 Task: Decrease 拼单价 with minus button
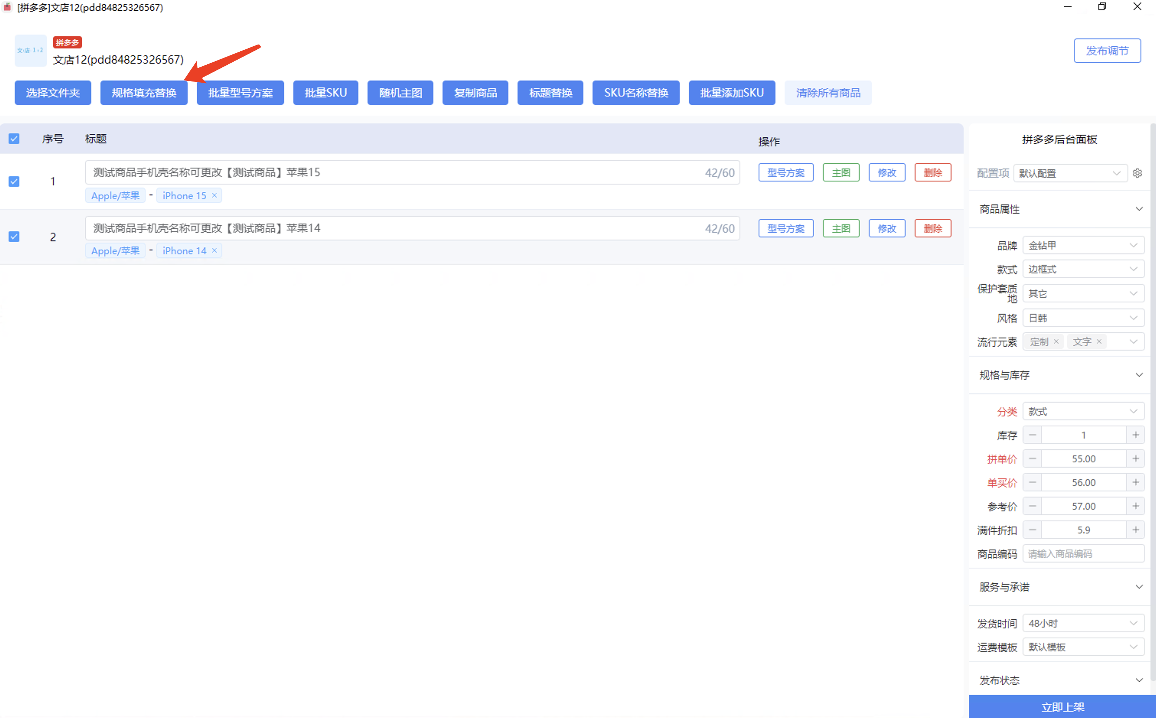tap(1032, 459)
